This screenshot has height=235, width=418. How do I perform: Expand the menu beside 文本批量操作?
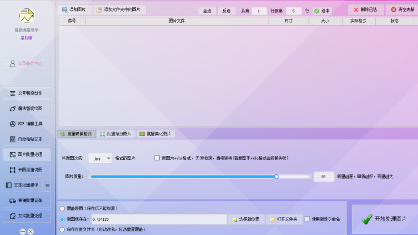point(47,185)
